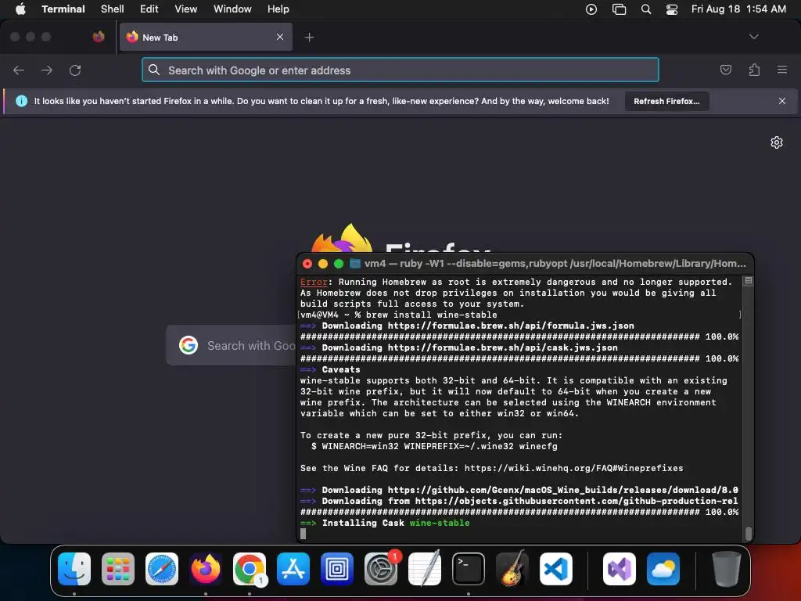Open Launchpad in the Dock
Image resolution: width=801 pixels, height=601 pixels.
(x=118, y=568)
